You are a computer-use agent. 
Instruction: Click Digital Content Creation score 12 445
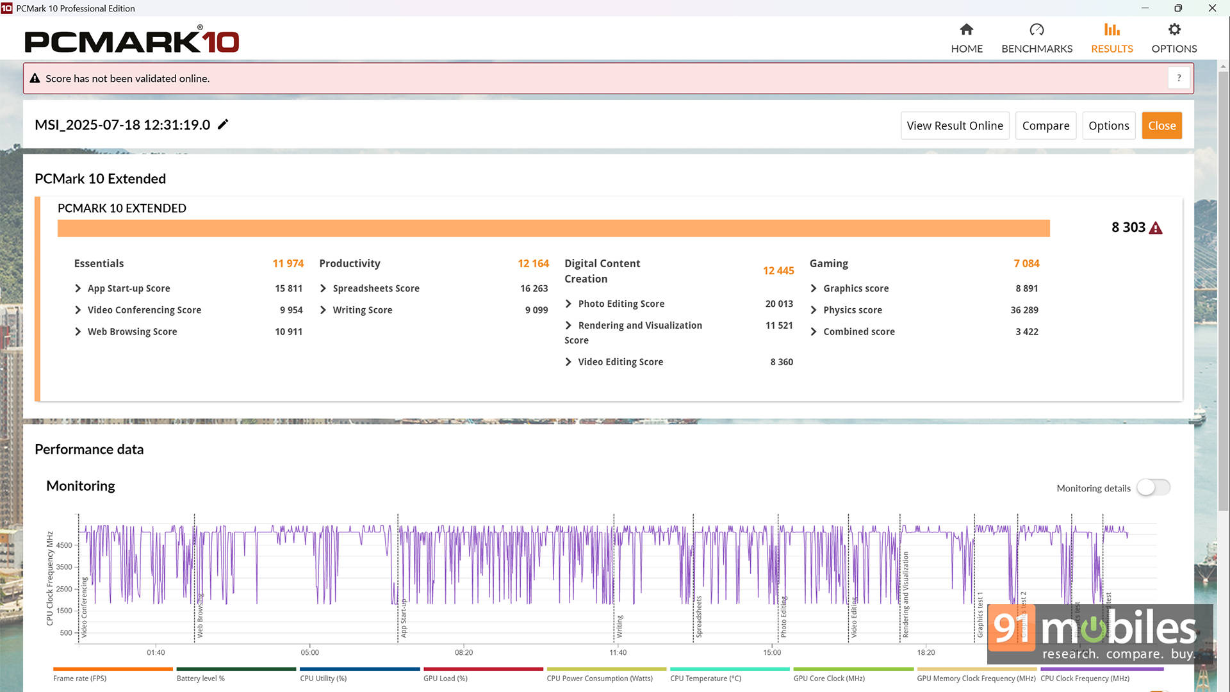pyautogui.click(x=778, y=271)
